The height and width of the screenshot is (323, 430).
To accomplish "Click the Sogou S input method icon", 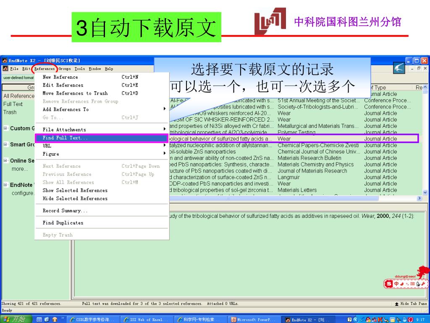I will coord(388,284).
